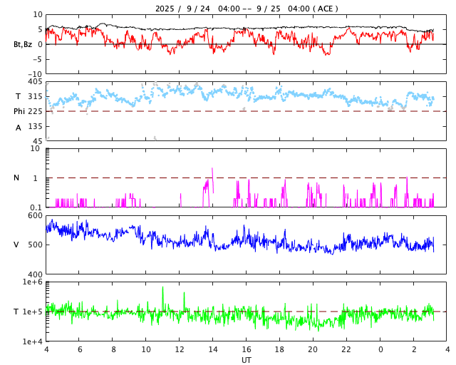Click the 1e+5 tick label on the temperature panel
This screenshot has height=365, width=456.
click(x=31, y=312)
